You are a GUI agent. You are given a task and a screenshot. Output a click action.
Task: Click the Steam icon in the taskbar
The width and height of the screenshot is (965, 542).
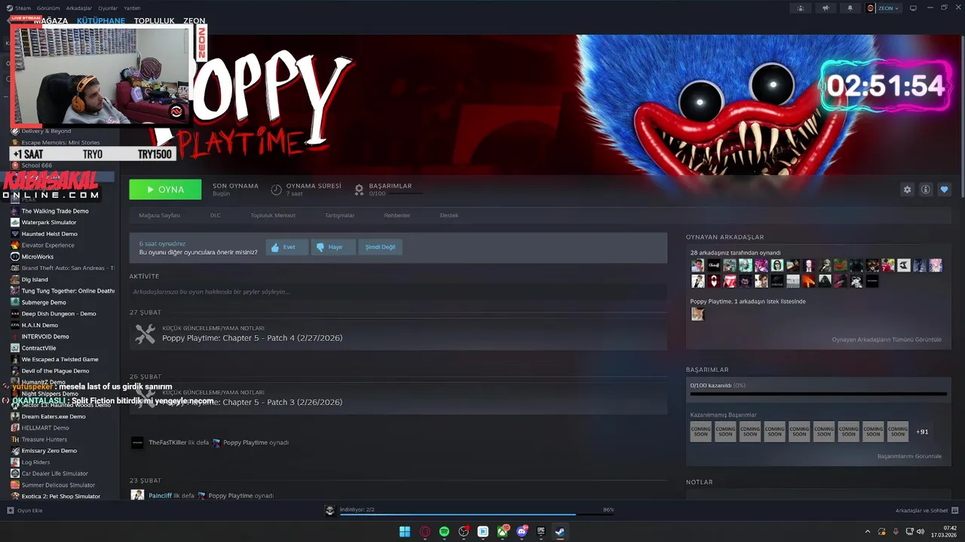(x=560, y=531)
